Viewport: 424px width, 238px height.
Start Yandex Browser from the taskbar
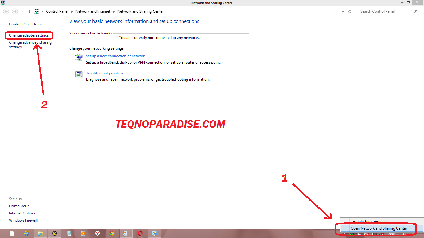pyautogui.click(x=97, y=233)
